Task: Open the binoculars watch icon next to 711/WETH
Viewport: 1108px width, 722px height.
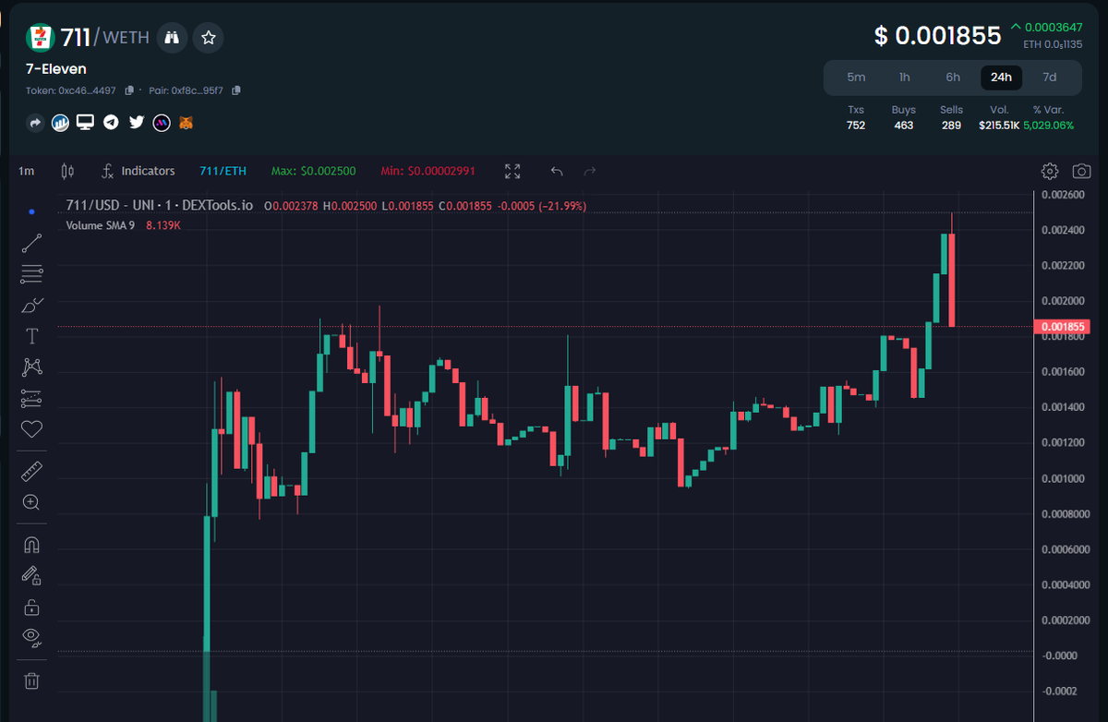Action: 173,37
